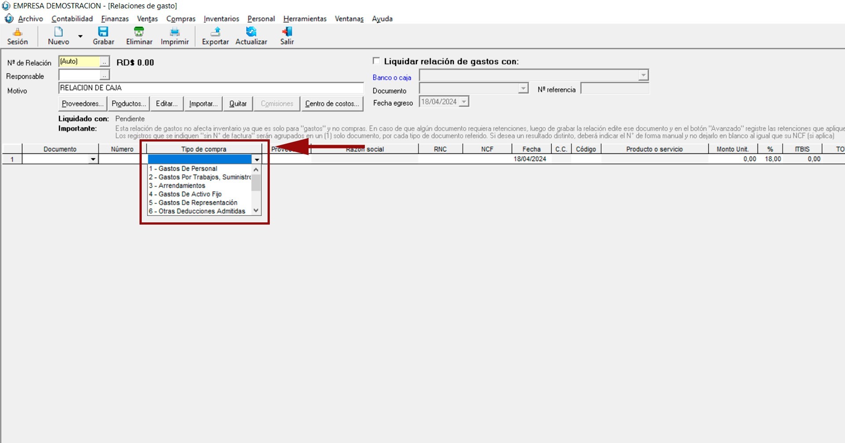Open the Inventarios menu
Viewport: 845px width, 443px height.
click(x=221, y=19)
